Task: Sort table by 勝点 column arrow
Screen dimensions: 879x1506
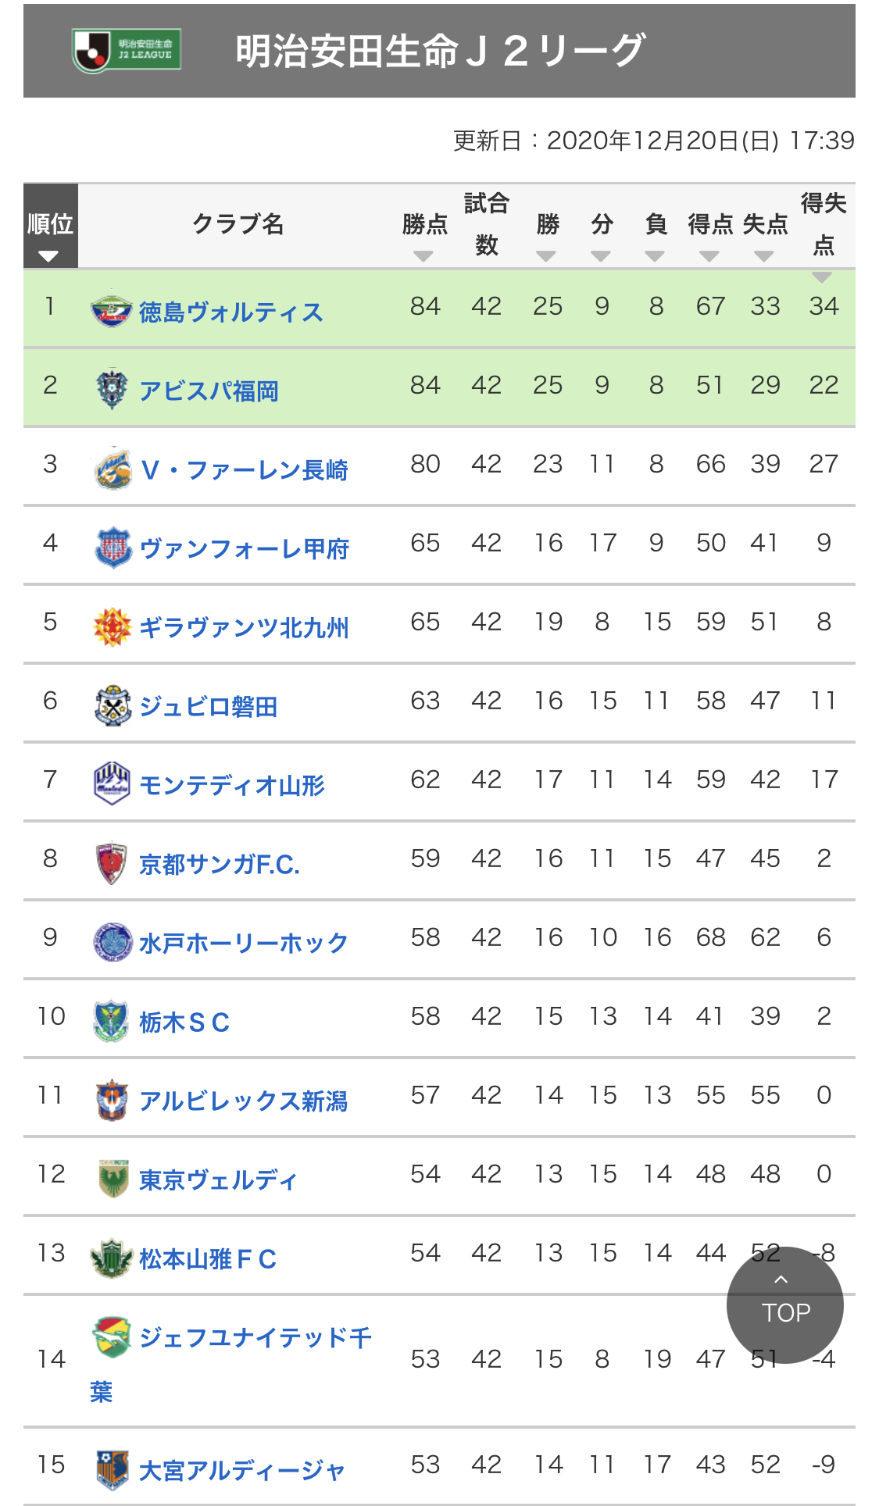Action: [423, 256]
